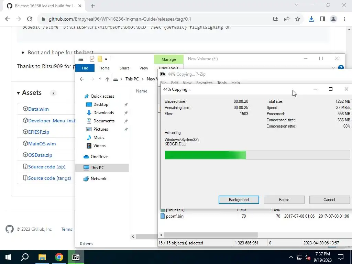Download MainOS.wim asset

(x=42, y=144)
